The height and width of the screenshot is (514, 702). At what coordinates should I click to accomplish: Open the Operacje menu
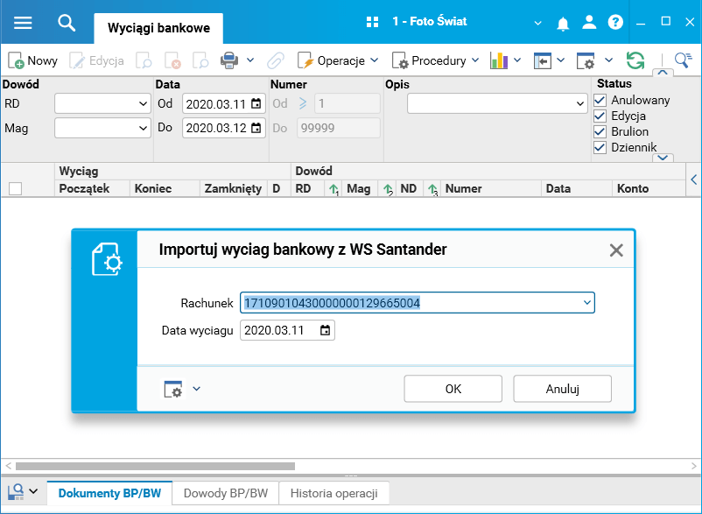click(x=338, y=60)
